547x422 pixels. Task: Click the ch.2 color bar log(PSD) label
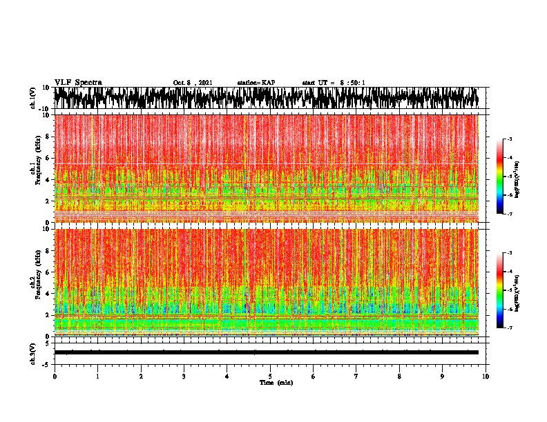point(517,293)
